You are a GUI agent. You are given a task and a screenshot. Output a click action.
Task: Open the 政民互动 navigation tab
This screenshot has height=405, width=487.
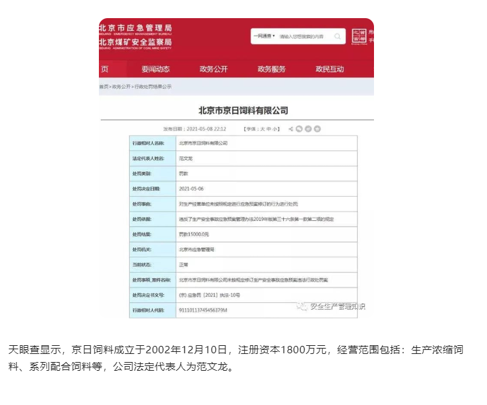[330, 69]
